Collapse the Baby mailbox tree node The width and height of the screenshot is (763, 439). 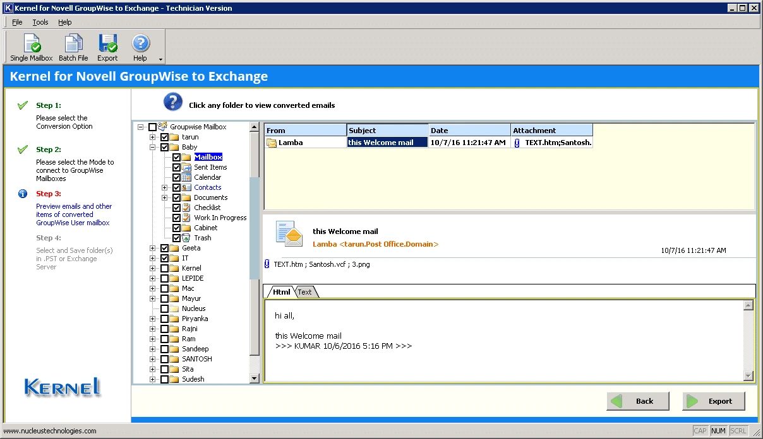coord(152,147)
